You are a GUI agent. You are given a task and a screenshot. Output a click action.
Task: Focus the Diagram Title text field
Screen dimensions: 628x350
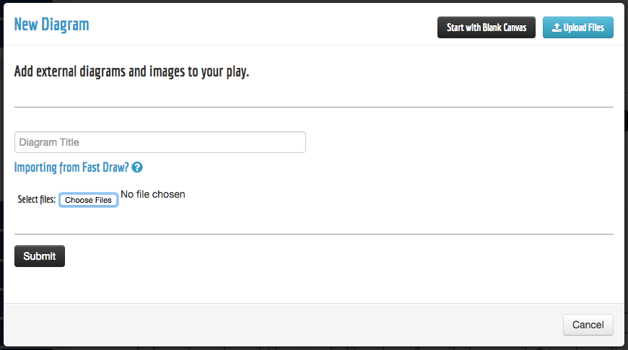click(160, 142)
